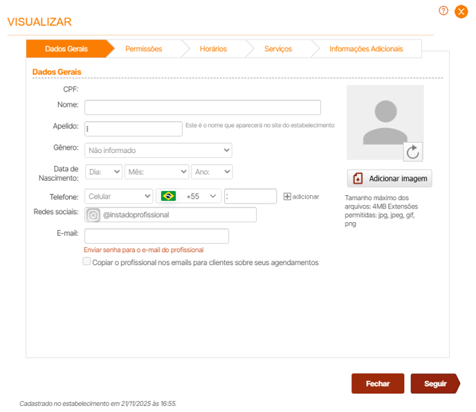Viewport: 476px width, 412px height.
Task: Open the Gênero dropdown
Action: 158,150
